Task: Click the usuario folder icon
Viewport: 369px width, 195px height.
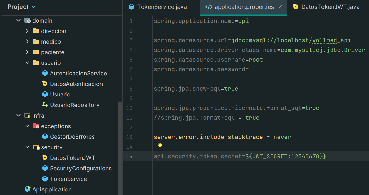Action: tap(36, 63)
